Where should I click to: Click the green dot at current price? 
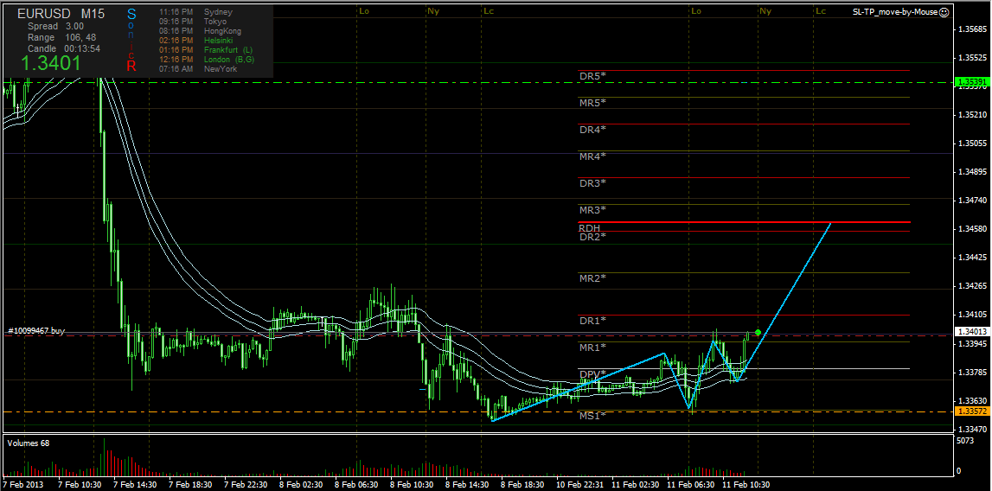pos(758,332)
